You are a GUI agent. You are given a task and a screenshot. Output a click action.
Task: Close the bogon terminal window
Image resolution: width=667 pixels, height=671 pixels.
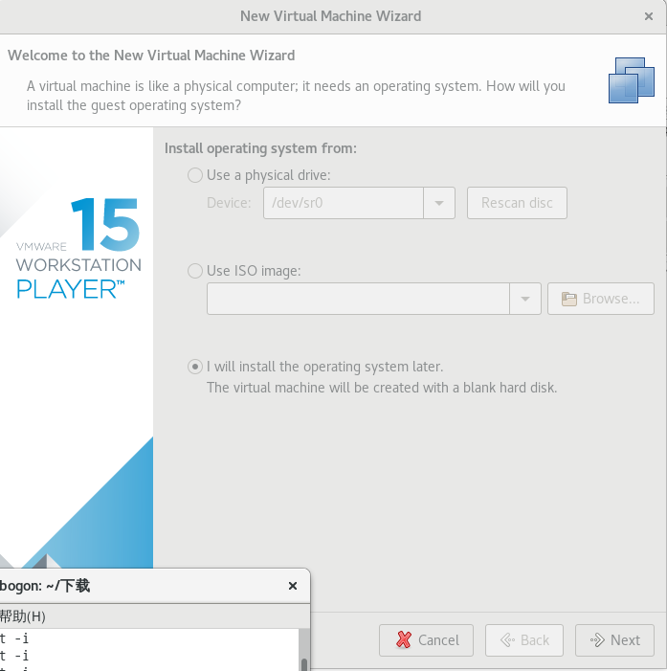pos(293,586)
